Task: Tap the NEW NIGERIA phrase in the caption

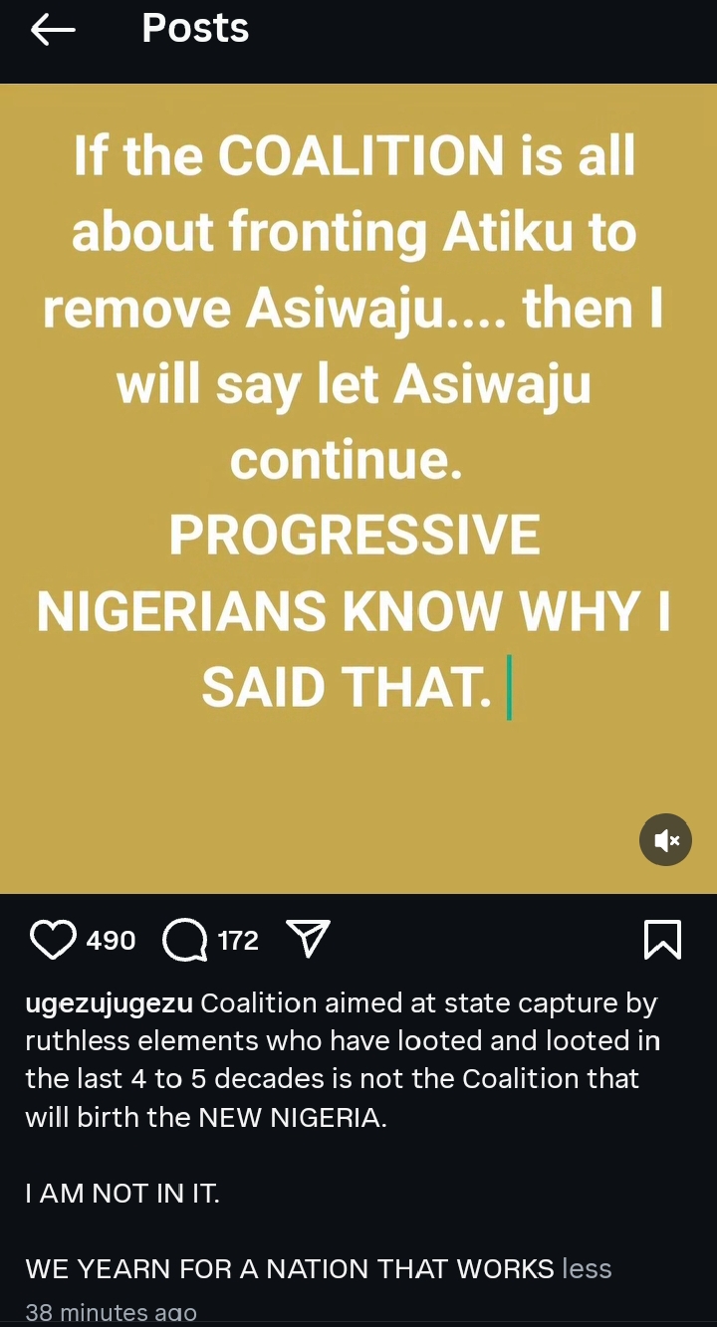Action: pos(290,1117)
